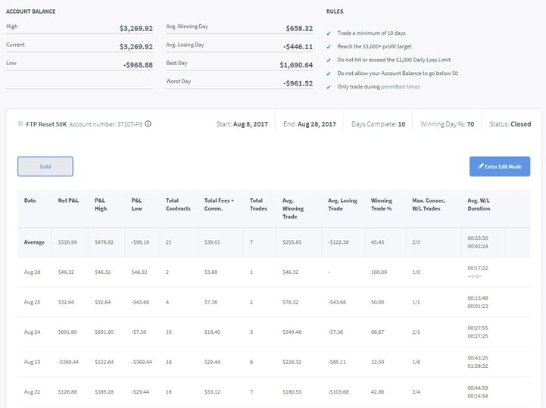Click Average Net P&L value $326.99
This screenshot has height=408, width=546.
tap(67, 242)
